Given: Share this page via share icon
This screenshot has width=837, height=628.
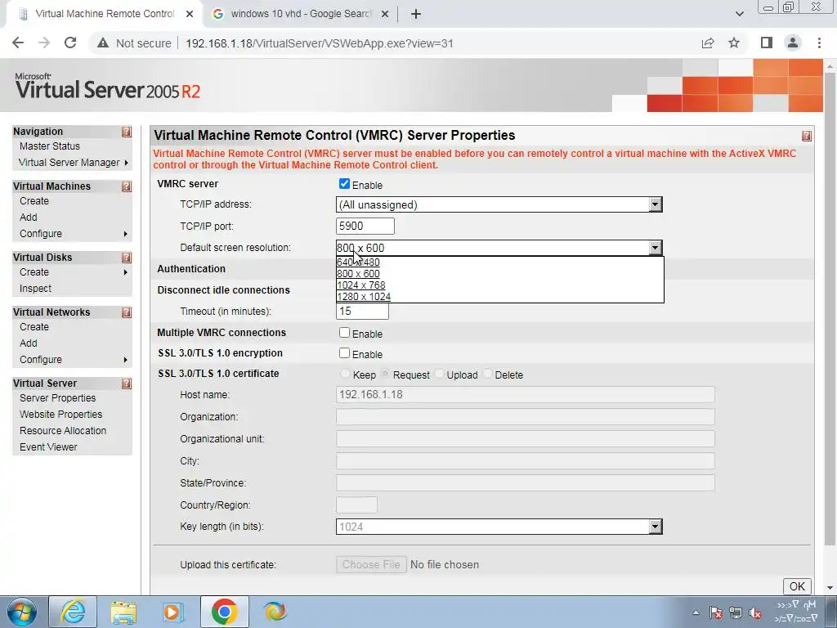Looking at the screenshot, I should point(708,43).
